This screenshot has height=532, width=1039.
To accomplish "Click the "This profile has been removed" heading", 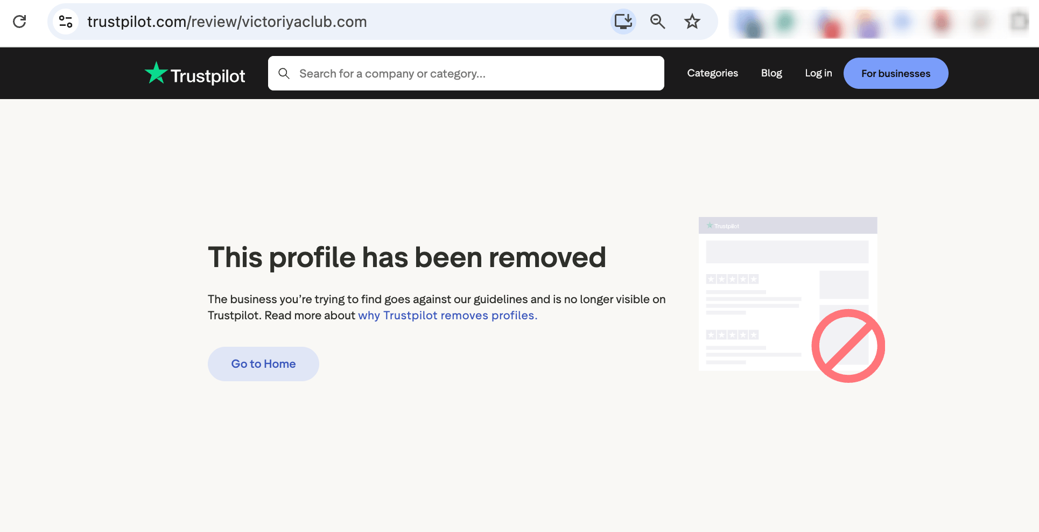I will (x=407, y=257).
